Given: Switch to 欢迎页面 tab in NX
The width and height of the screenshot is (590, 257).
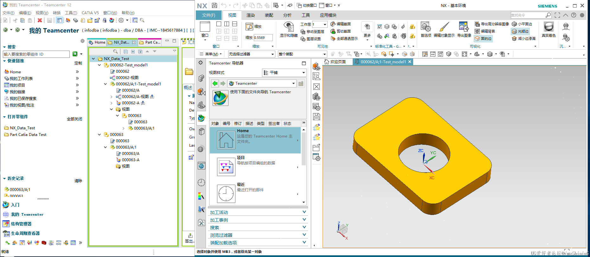Looking at the screenshot, I should [335, 62].
